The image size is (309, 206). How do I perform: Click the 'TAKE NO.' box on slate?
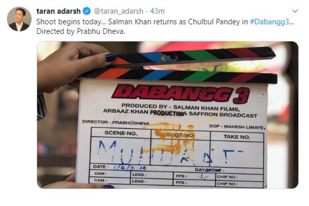pyautogui.click(x=237, y=137)
